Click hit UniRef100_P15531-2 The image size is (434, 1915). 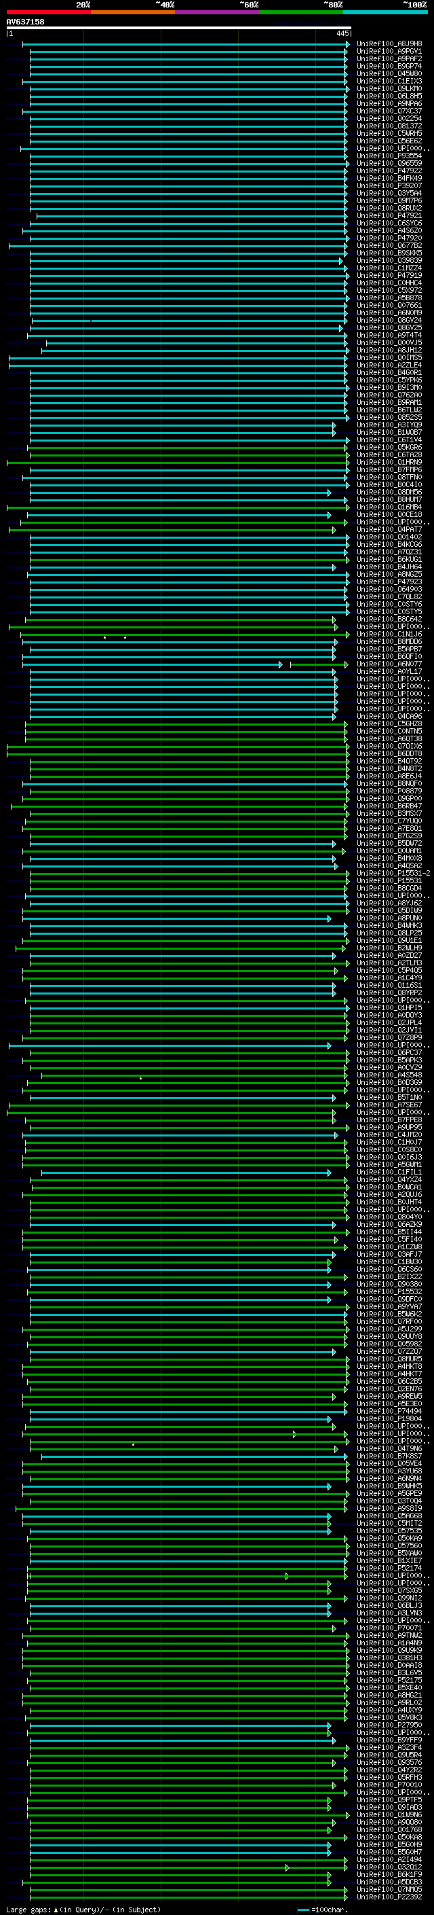coord(393,874)
